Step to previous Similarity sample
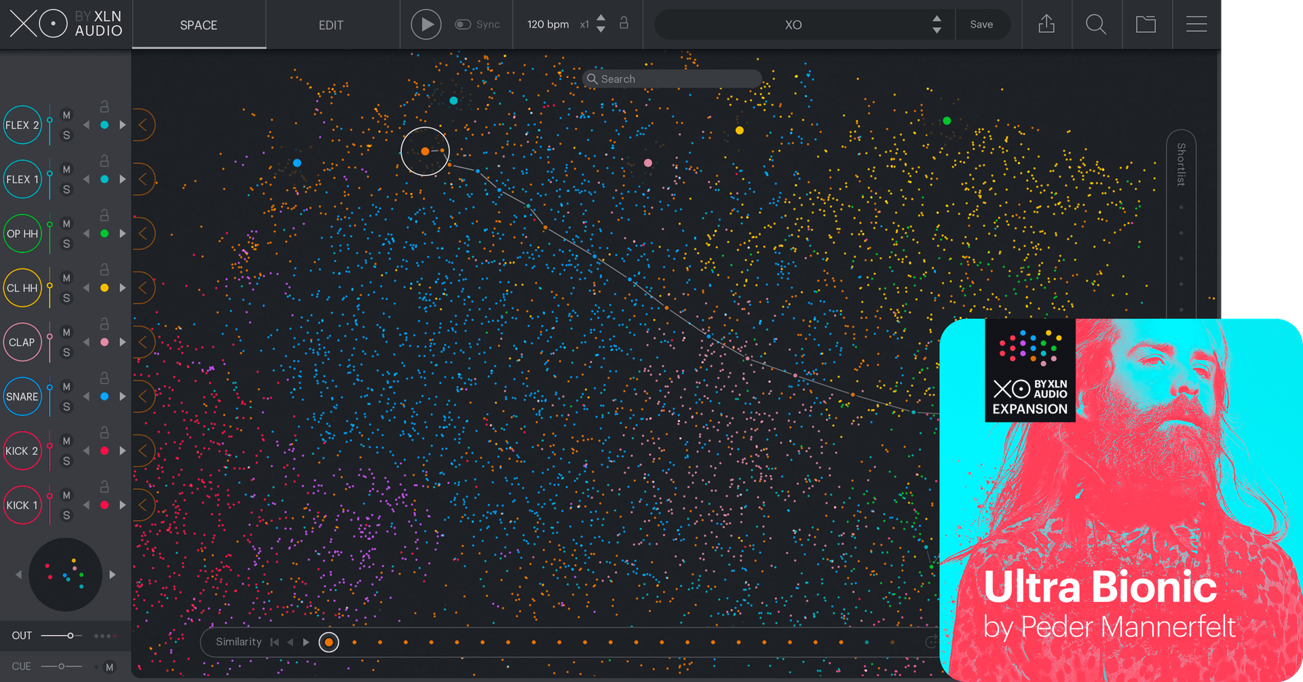Image resolution: width=1303 pixels, height=682 pixels. [290, 642]
